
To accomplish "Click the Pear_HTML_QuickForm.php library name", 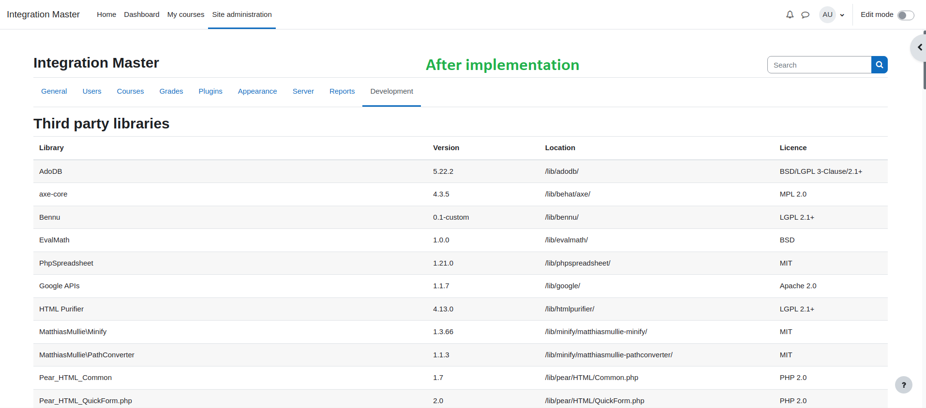I will (x=86, y=401).
